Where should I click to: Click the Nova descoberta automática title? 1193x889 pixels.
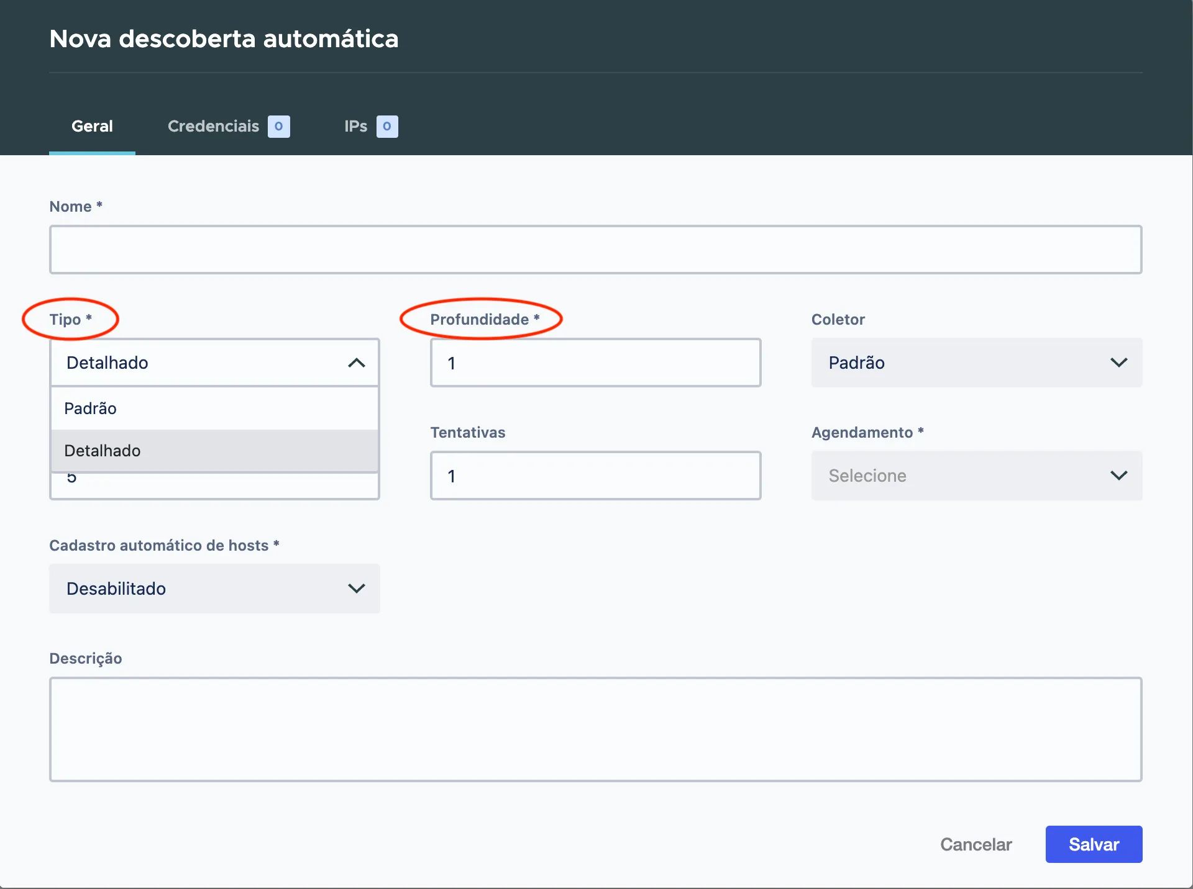[x=224, y=38]
